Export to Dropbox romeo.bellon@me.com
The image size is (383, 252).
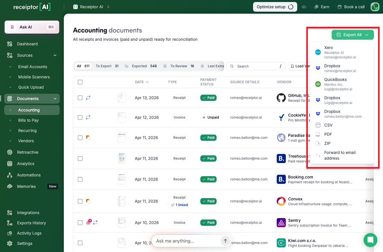coord(342,114)
